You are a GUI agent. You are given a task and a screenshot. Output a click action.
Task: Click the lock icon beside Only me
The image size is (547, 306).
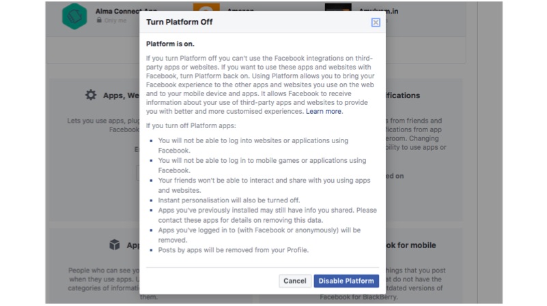(x=100, y=20)
